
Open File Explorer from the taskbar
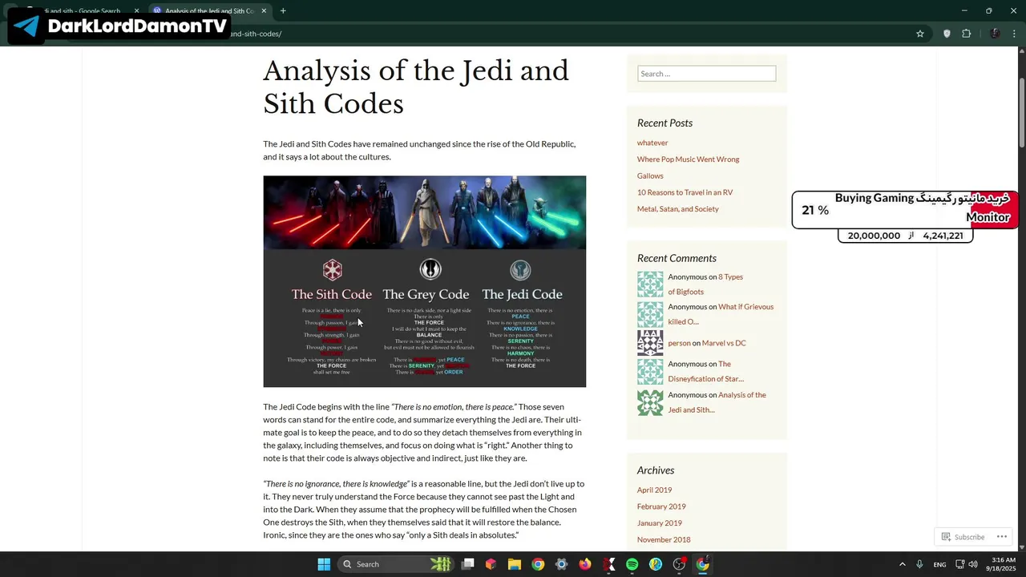pos(515,564)
